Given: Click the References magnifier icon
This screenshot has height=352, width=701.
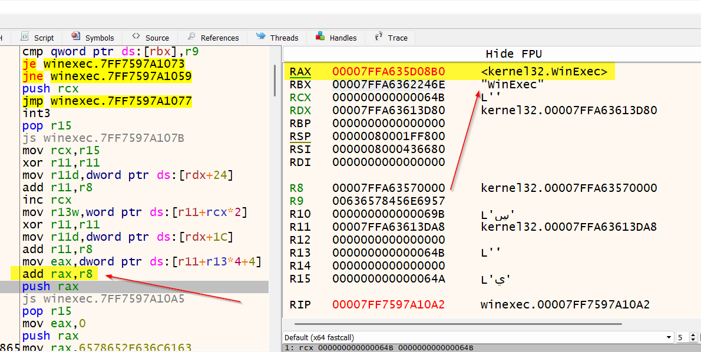Looking at the screenshot, I should (191, 37).
